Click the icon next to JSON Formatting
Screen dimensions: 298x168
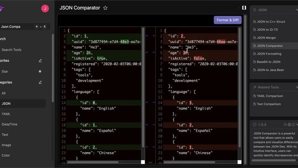[x=254, y=54]
